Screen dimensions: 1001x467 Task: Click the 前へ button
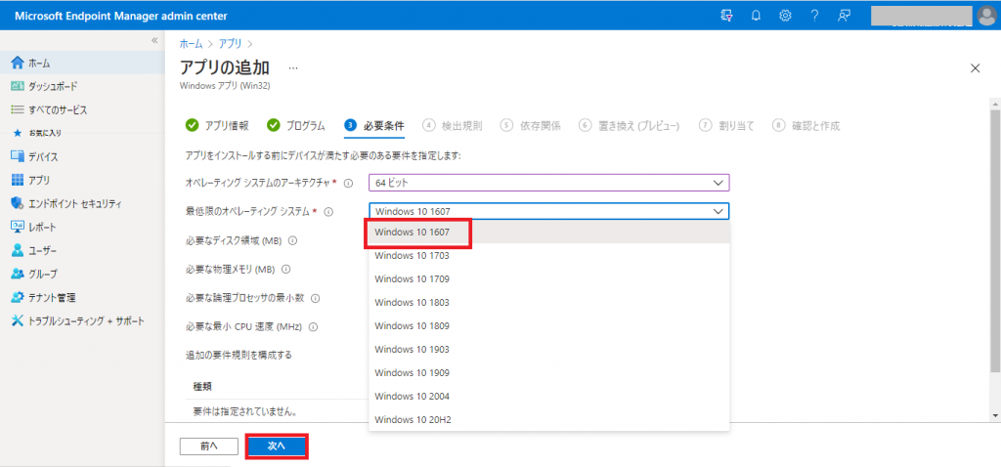(209, 446)
